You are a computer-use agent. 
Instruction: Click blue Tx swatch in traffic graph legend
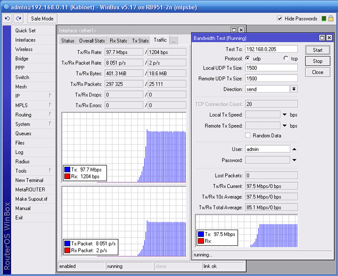(x=67, y=169)
